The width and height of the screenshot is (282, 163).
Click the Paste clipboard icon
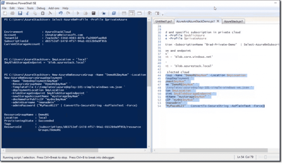[x=43, y=13]
